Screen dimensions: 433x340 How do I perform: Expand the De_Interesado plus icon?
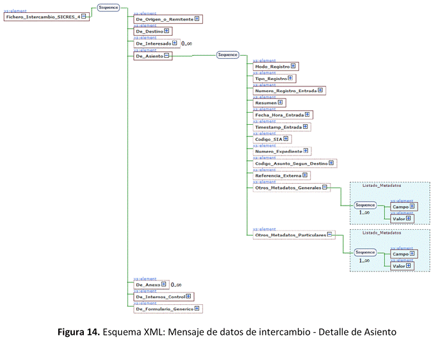coord(174,43)
